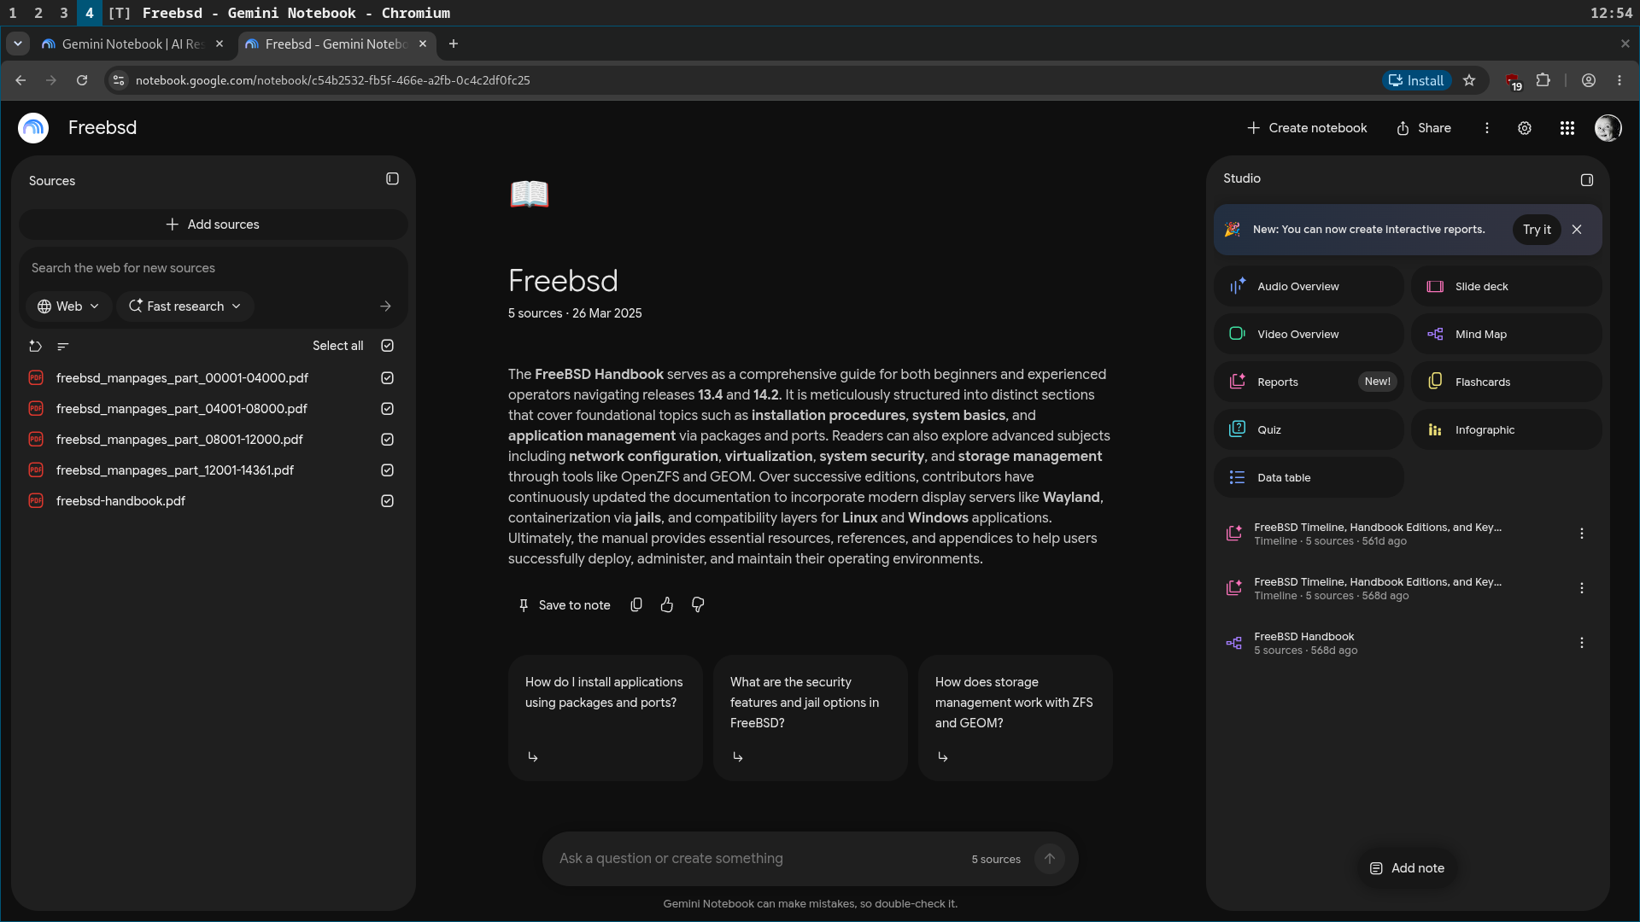Toggle Select all sources checkbox
The image size is (1640, 922).
pos(387,346)
